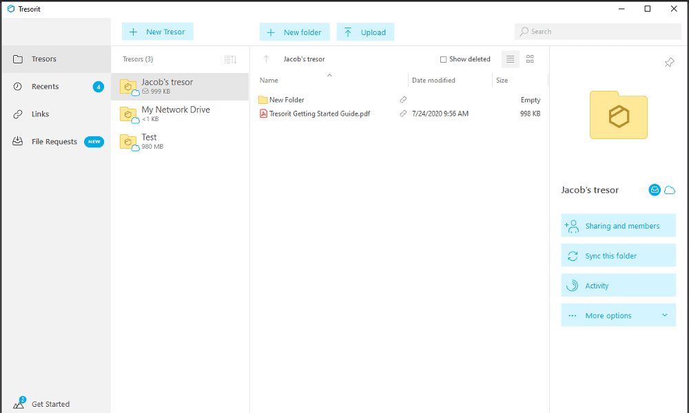Screen dimensions: 689x413
Task: Sort files by Date modified
Action: pyautogui.click(x=433, y=81)
